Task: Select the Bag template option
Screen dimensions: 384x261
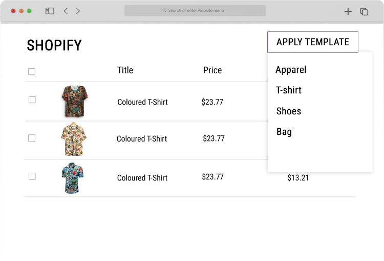Action: pyautogui.click(x=284, y=132)
